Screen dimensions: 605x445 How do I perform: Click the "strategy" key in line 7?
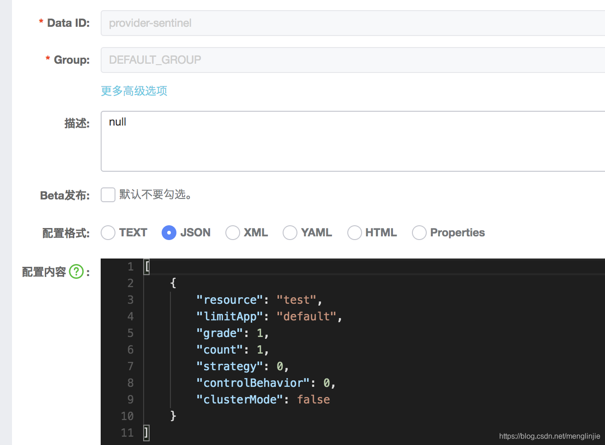coord(230,367)
